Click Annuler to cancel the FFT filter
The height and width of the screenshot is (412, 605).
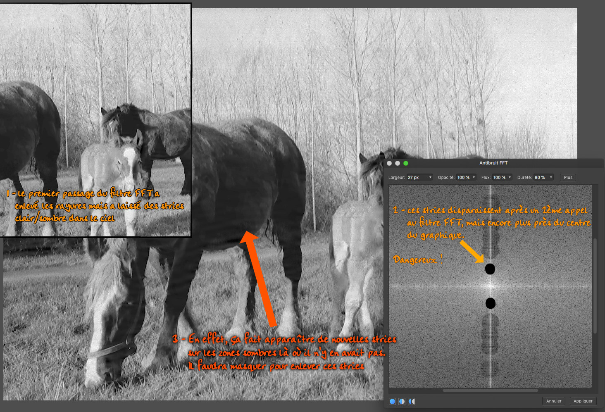[554, 401]
